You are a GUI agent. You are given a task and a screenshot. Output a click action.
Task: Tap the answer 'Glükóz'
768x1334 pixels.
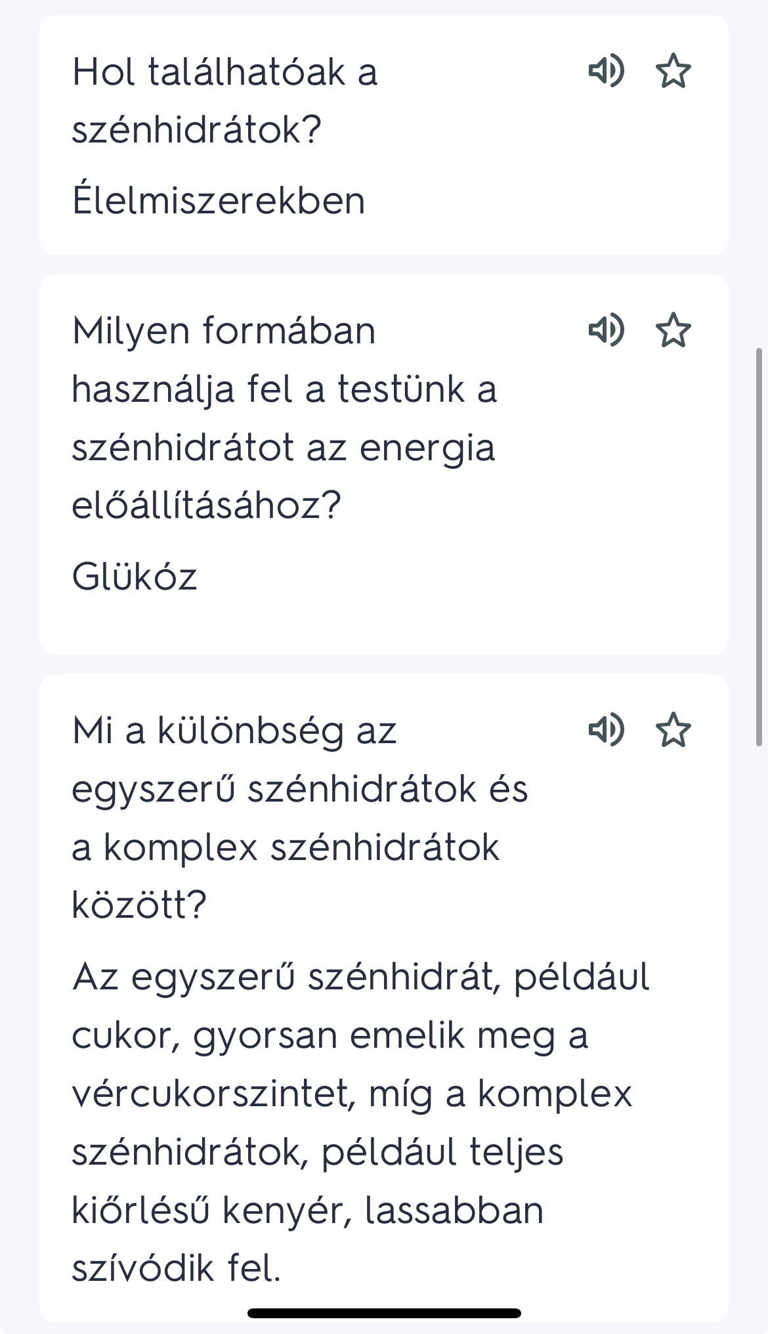tap(135, 577)
